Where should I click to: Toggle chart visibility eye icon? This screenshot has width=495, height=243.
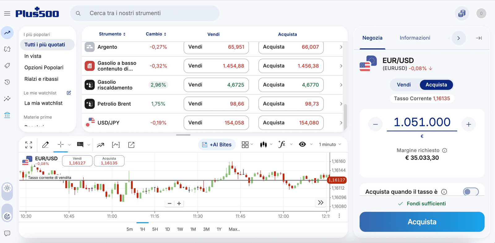tap(302, 144)
